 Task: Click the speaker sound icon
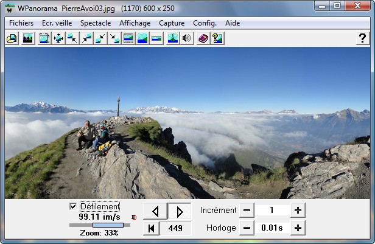point(187,38)
